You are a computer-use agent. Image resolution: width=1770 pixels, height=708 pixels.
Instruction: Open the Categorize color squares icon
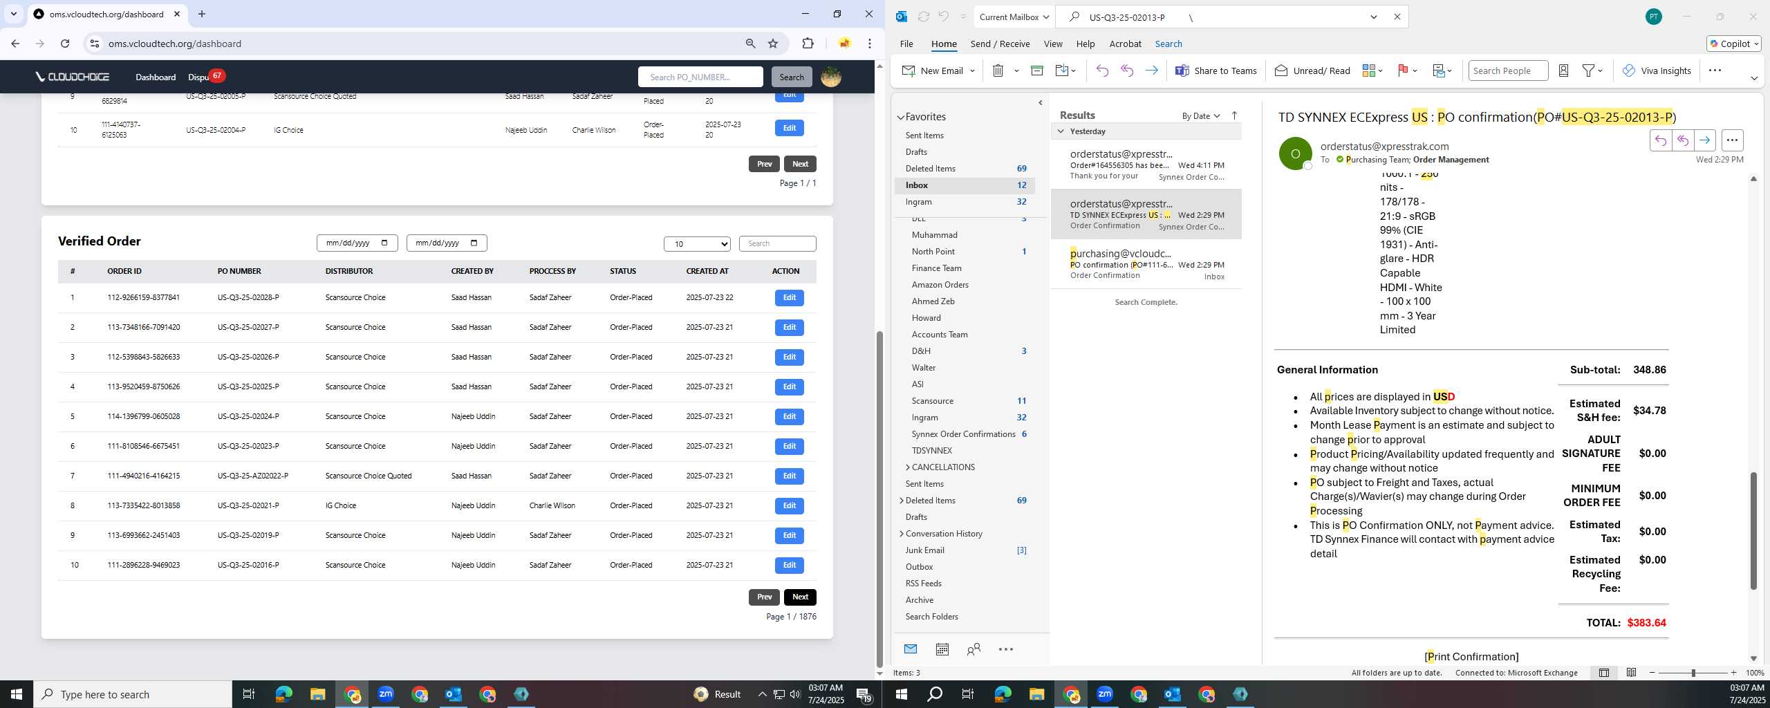coord(1372,71)
